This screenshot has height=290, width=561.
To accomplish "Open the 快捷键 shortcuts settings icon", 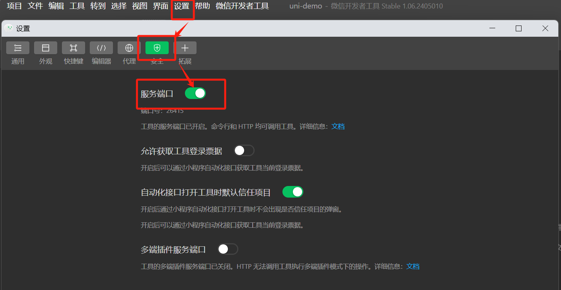I will (74, 48).
